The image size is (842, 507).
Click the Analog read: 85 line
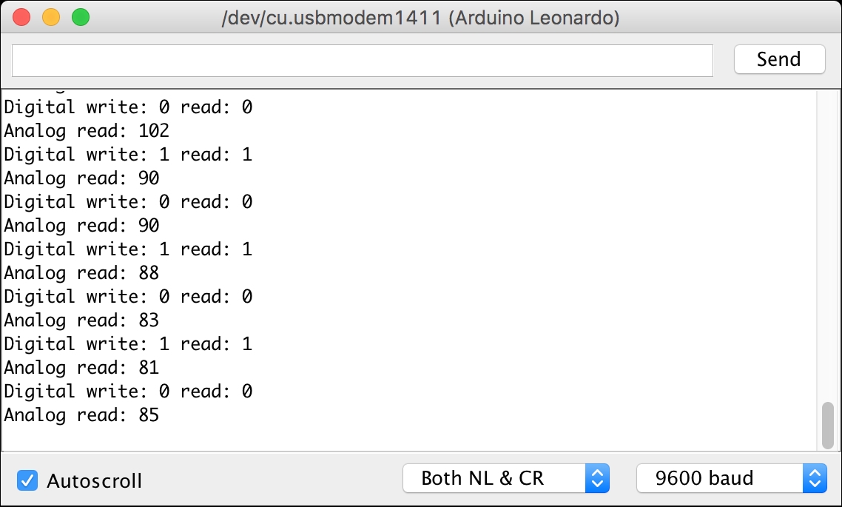tap(81, 415)
